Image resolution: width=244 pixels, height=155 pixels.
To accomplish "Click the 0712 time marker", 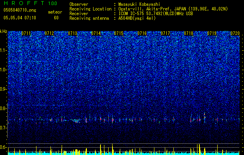I will [x=49, y=33].
